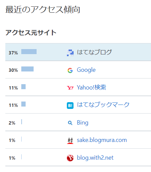
Task: Click the アクセス元サイト heading
Action: (x=31, y=33)
